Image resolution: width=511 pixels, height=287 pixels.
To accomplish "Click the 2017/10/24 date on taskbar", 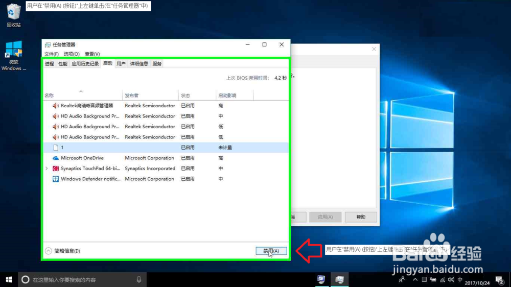I will click(x=477, y=283).
